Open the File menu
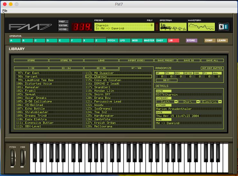 pyautogui.click(x=5, y=11)
